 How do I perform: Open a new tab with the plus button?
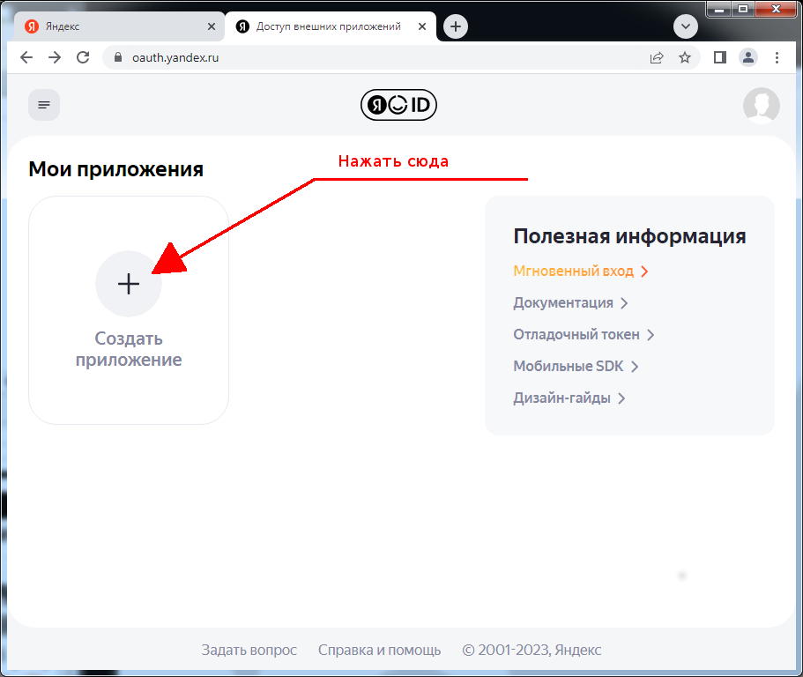coord(456,26)
